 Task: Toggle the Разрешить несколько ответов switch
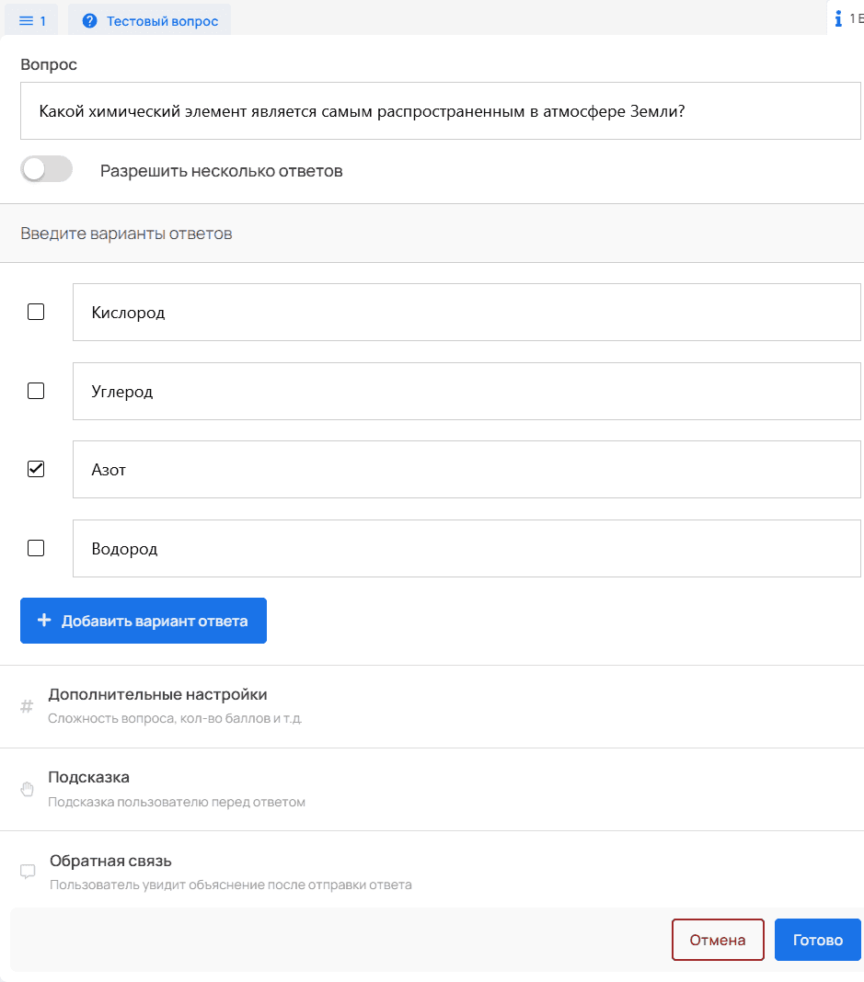pyautogui.click(x=46, y=169)
